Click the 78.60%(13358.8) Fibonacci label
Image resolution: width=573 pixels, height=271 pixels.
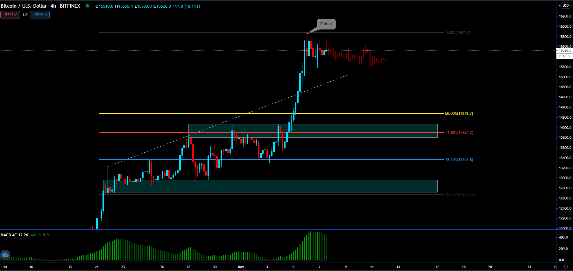click(x=459, y=160)
